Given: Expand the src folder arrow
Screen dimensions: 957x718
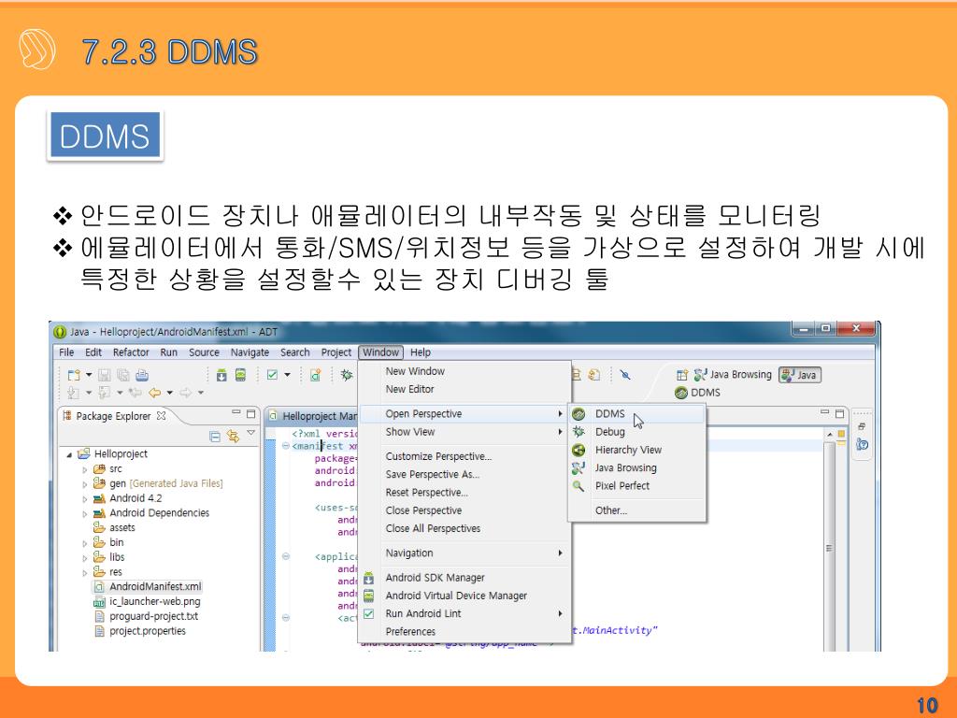Looking at the screenshot, I should tap(85, 469).
